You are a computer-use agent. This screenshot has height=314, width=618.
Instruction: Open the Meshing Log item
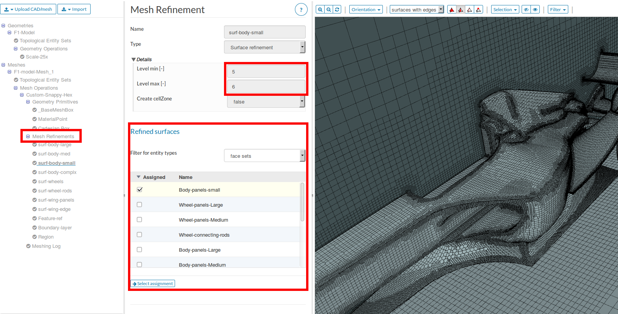pyautogui.click(x=46, y=246)
